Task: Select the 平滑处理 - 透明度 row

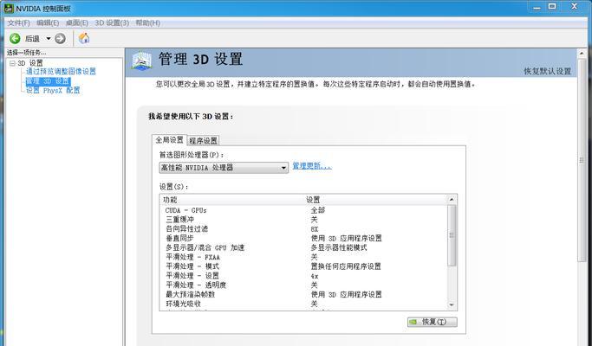Action: pos(304,285)
